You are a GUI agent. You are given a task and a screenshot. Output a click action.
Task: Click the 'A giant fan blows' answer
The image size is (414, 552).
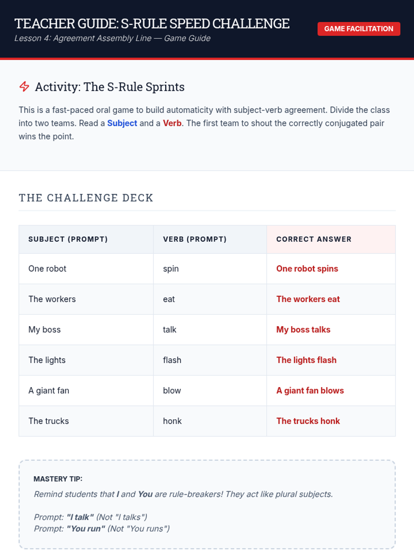point(310,391)
